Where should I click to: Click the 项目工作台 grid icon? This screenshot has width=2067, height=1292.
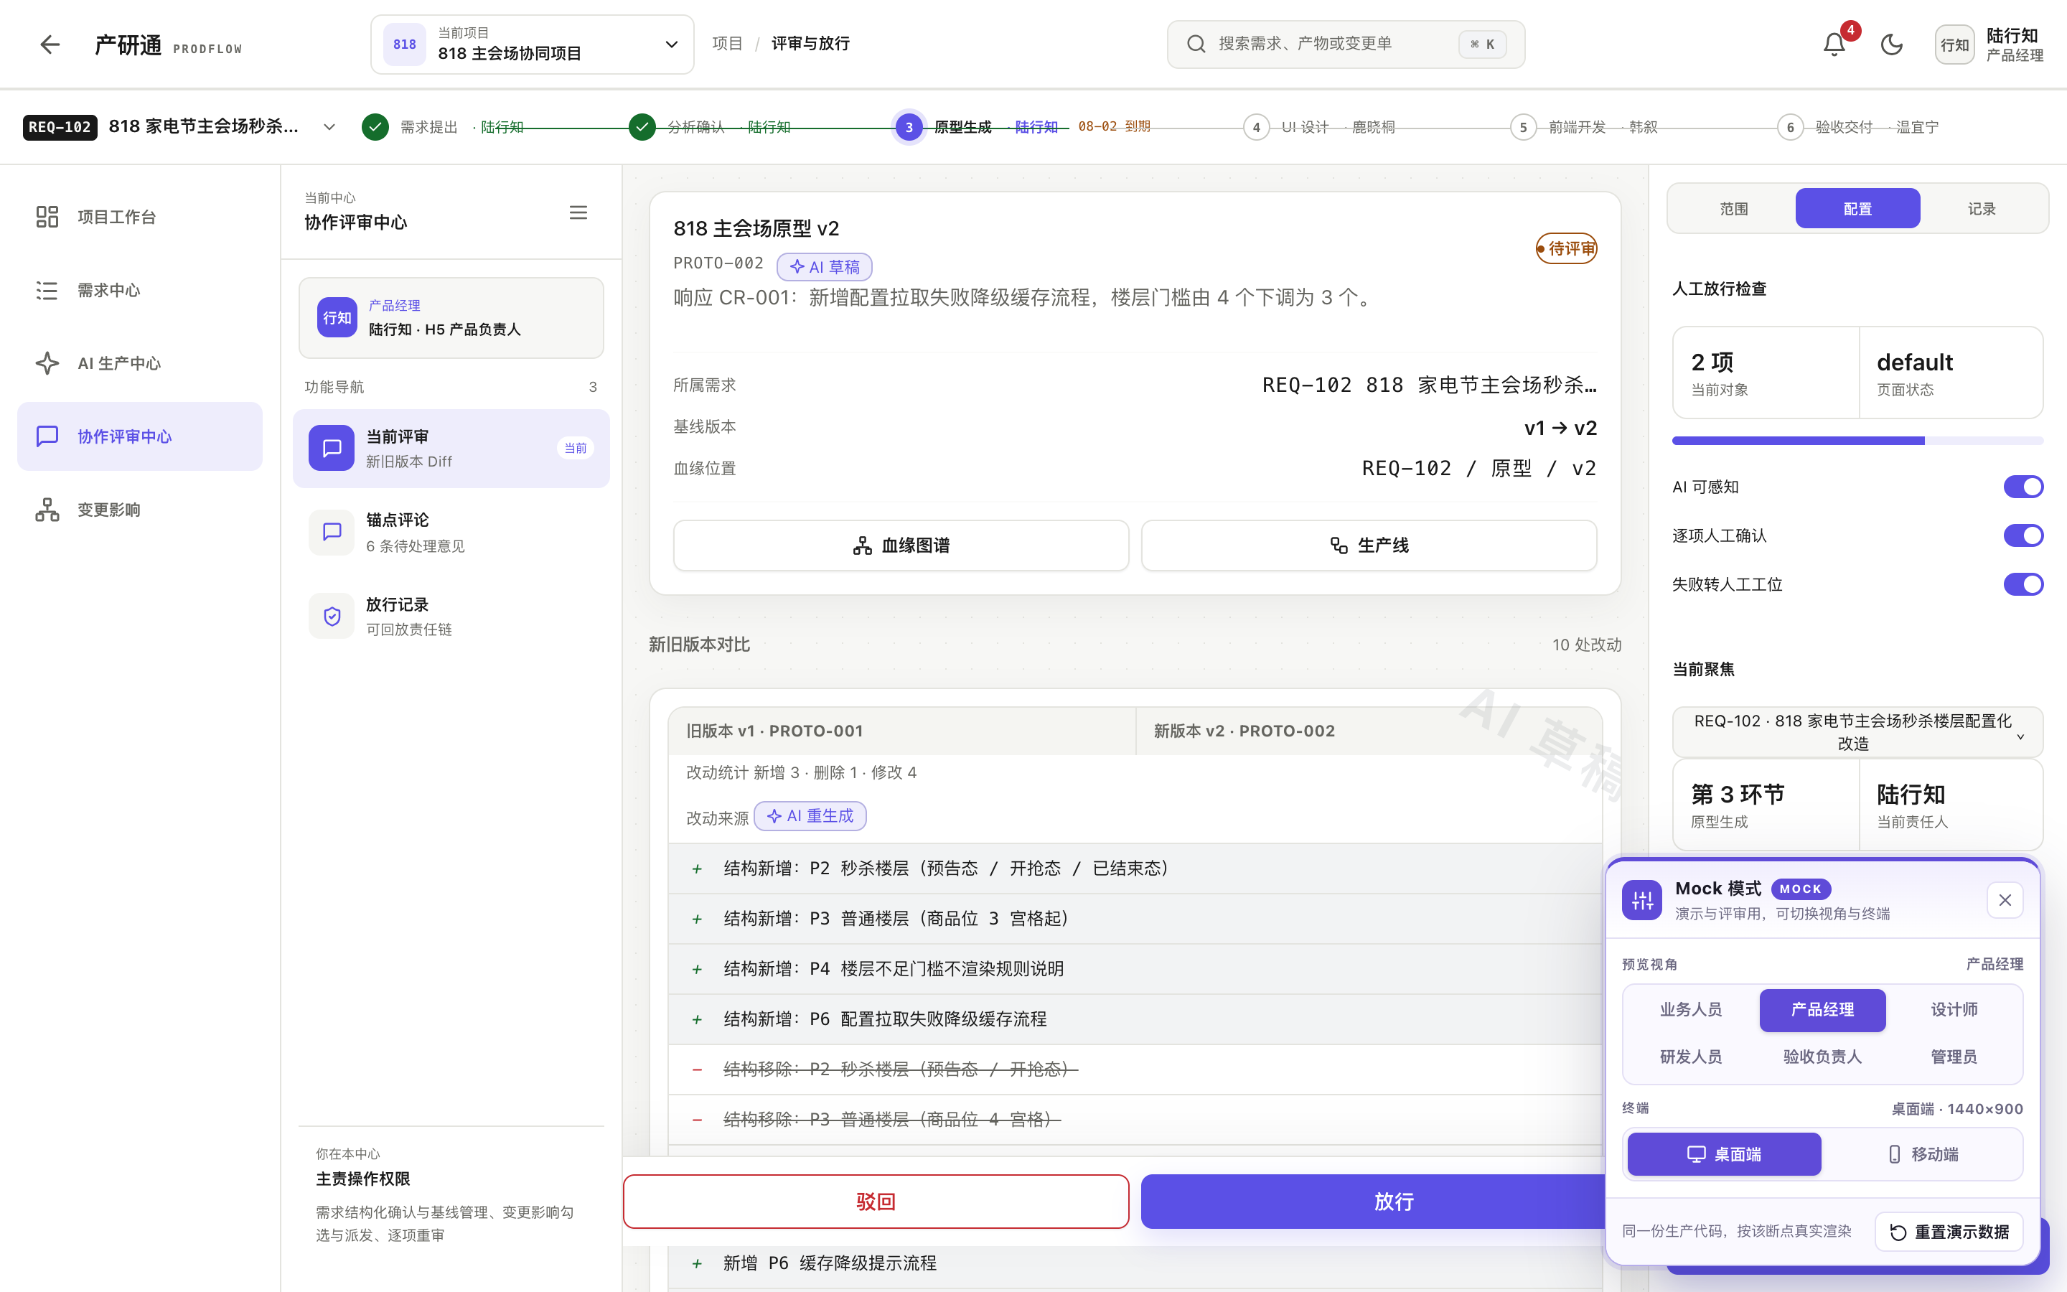(47, 217)
